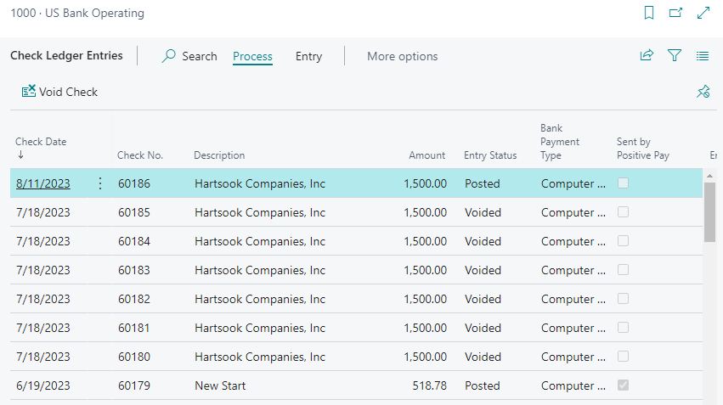Select the Process tab

click(252, 56)
